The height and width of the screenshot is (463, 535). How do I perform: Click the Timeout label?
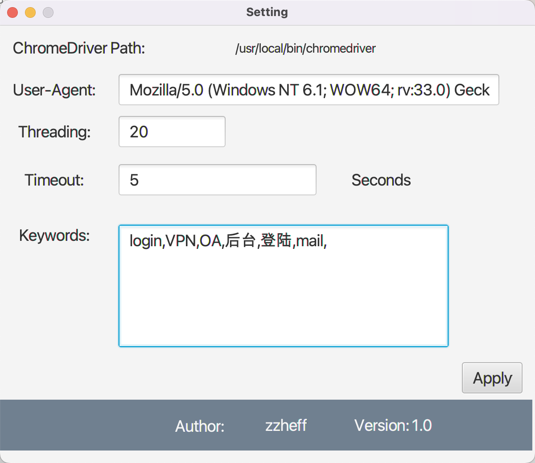[x=53, y=180]
